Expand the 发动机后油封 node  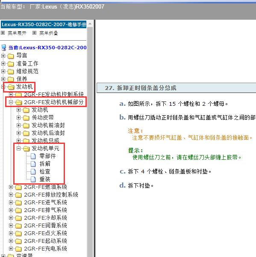pos(19,133)
